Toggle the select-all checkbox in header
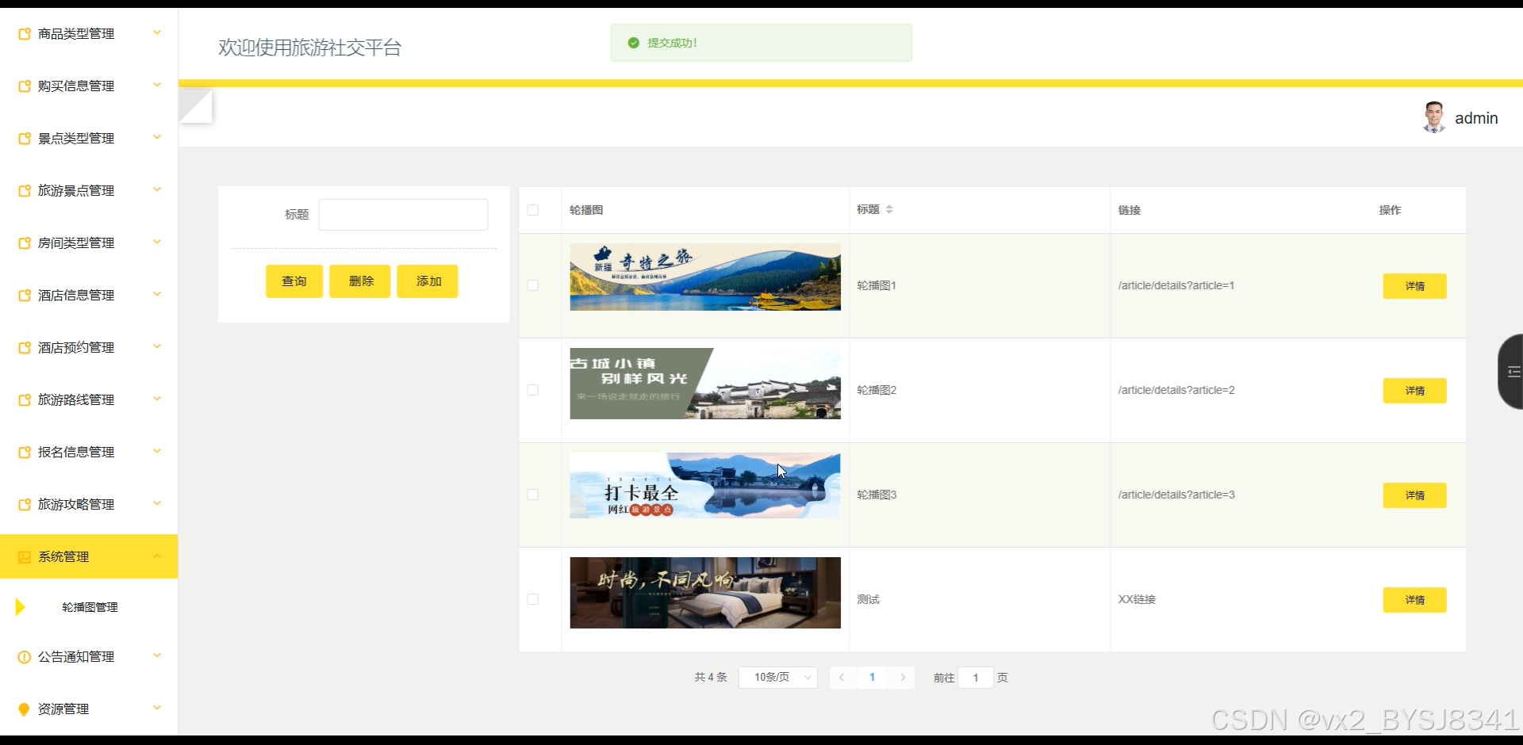1523x745 pixels. [533, 210]
